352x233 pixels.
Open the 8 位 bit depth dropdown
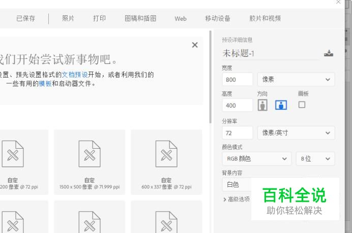(x=315, y=158)
